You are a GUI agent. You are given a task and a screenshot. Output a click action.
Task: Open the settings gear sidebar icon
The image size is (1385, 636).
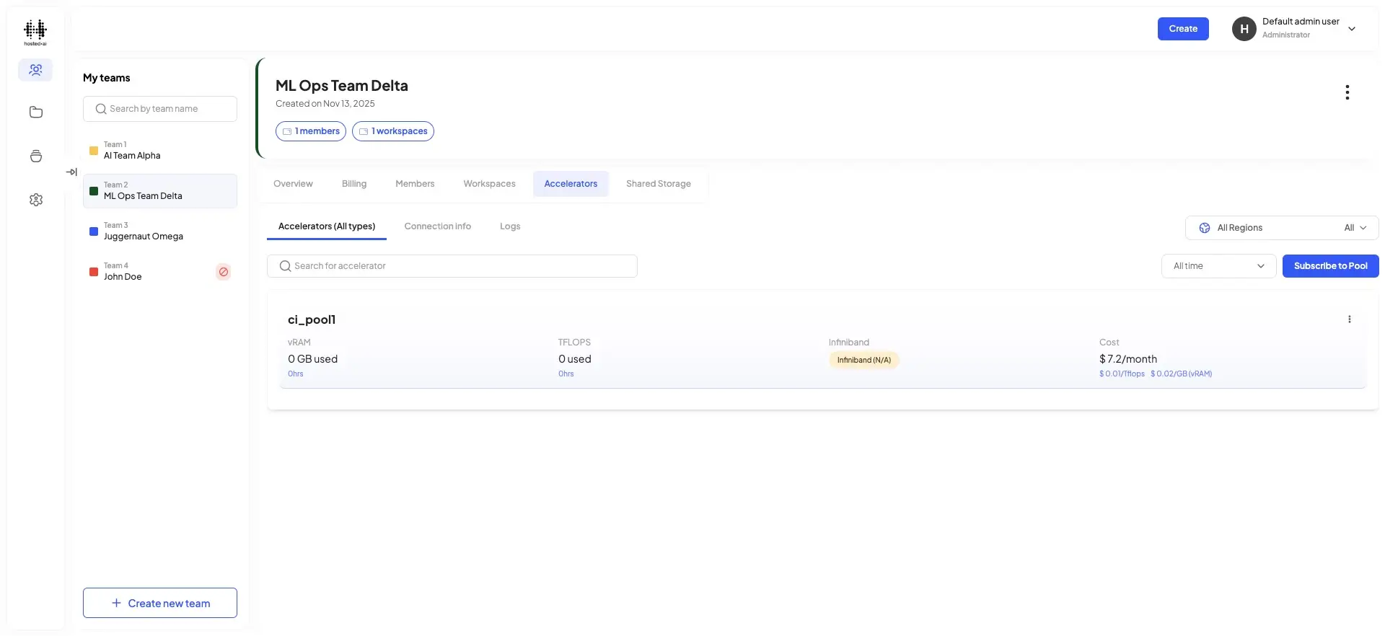(x=36, y=200)
